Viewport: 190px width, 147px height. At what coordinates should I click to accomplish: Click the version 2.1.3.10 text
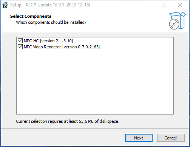click(x=56, y=41)
